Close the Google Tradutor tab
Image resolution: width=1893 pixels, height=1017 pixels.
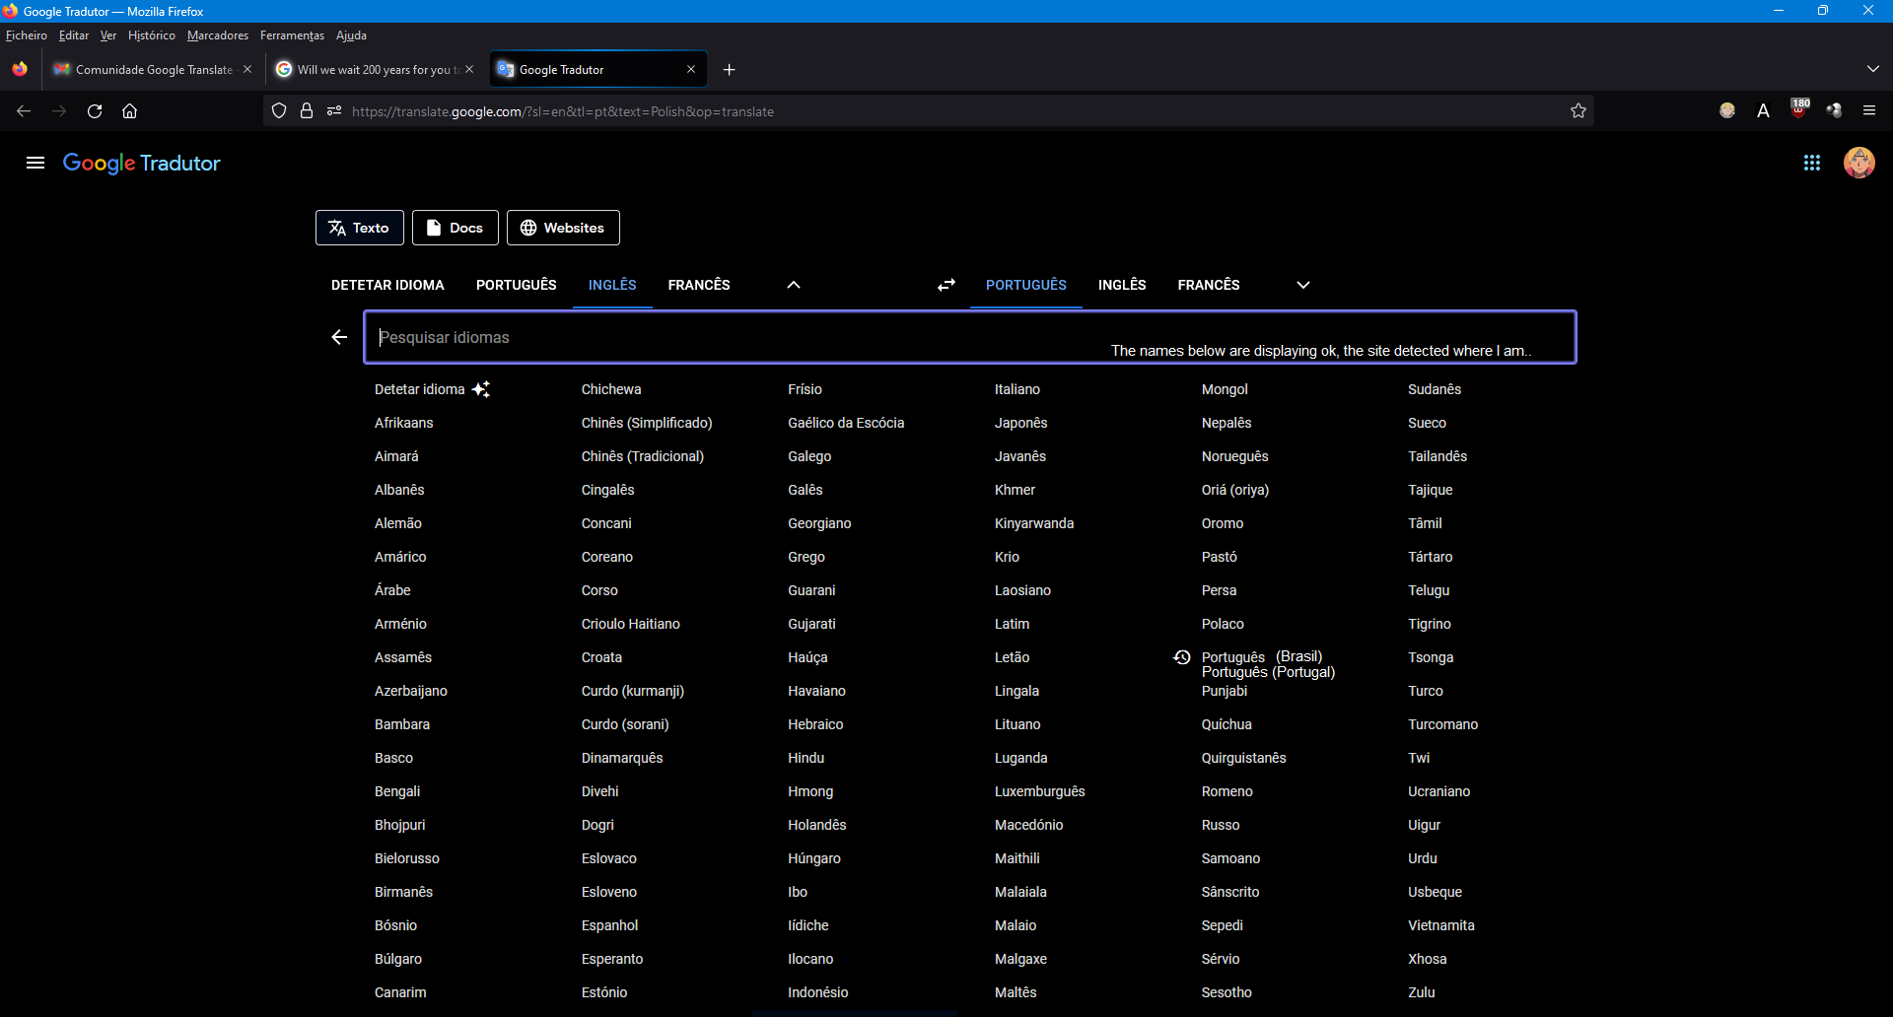coord(691,69)
